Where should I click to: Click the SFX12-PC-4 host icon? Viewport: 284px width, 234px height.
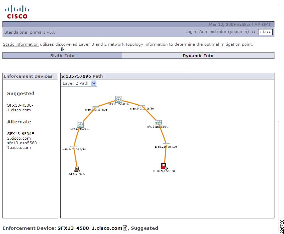tap(77, 169)
